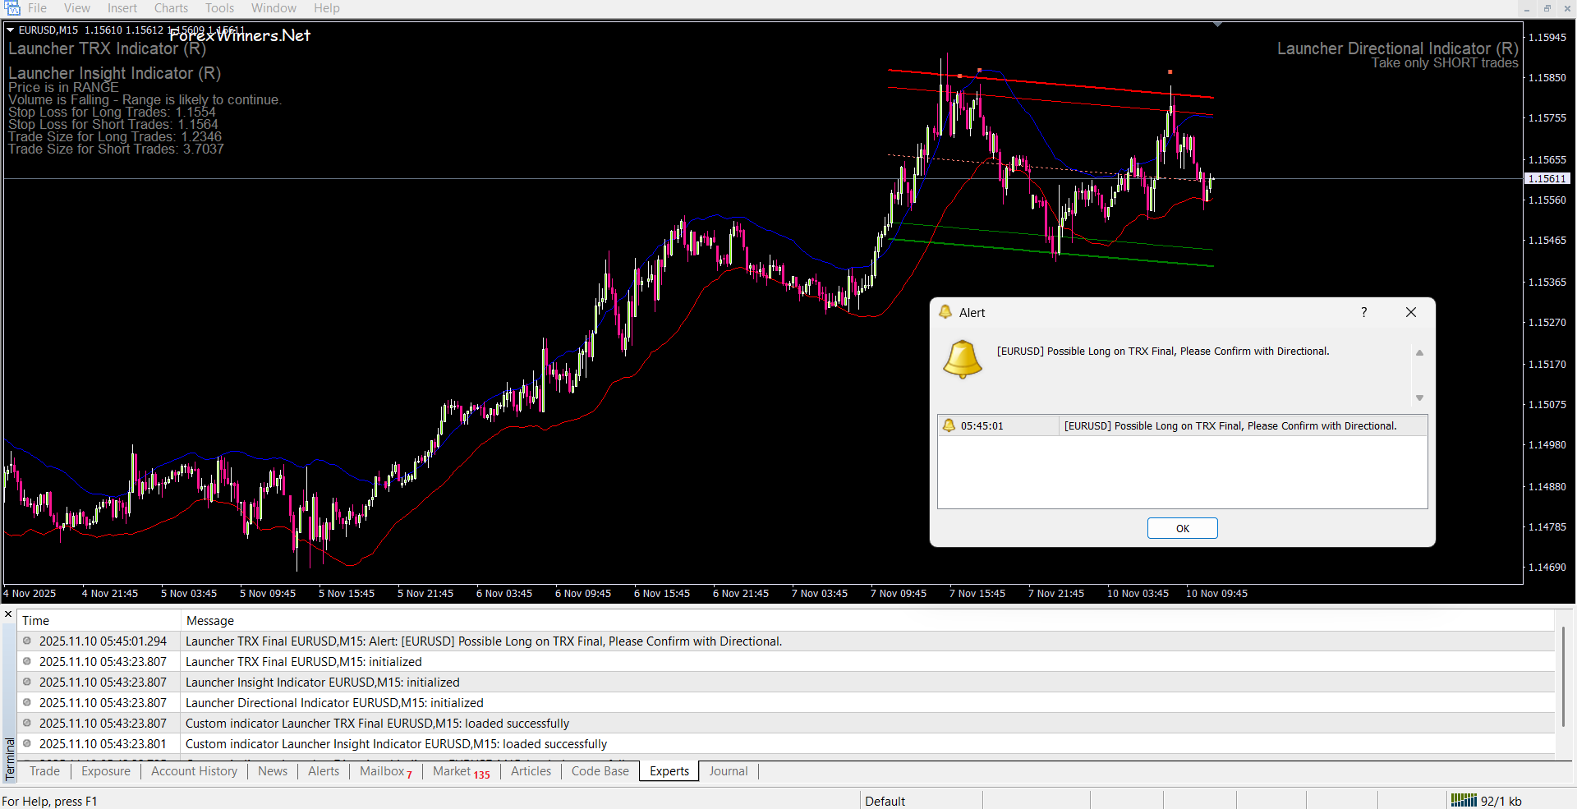Open the Tools menu
This screenshot has height=809, width=1577.
click(219, 8)
